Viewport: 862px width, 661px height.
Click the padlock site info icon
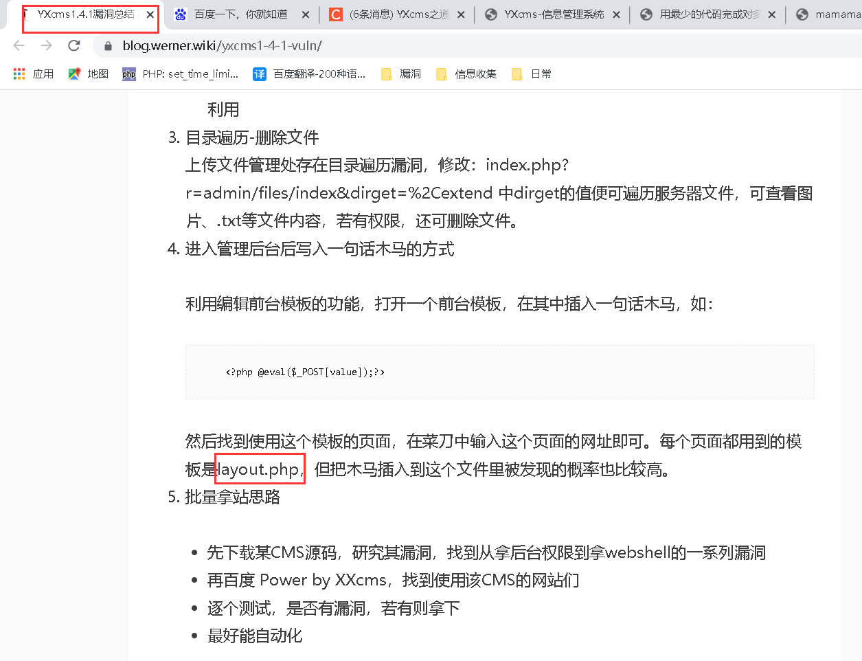pyautogui.click(x=108, y=46)
